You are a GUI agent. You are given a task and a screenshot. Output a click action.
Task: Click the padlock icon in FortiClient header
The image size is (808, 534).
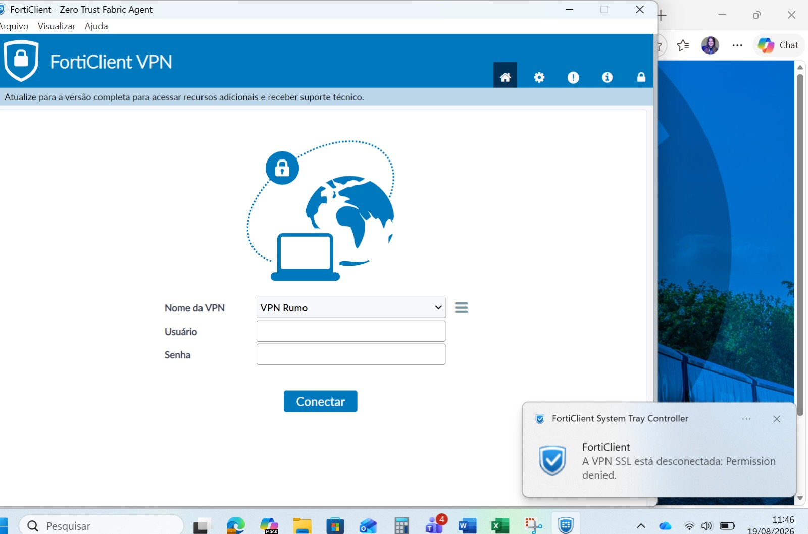pos(641,77)
